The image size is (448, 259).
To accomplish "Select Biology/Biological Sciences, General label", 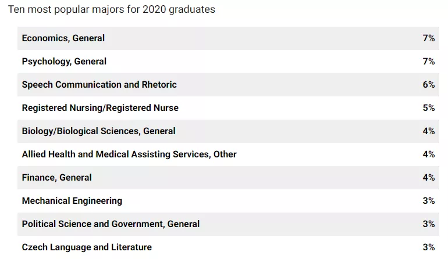I will click(98, 131).
